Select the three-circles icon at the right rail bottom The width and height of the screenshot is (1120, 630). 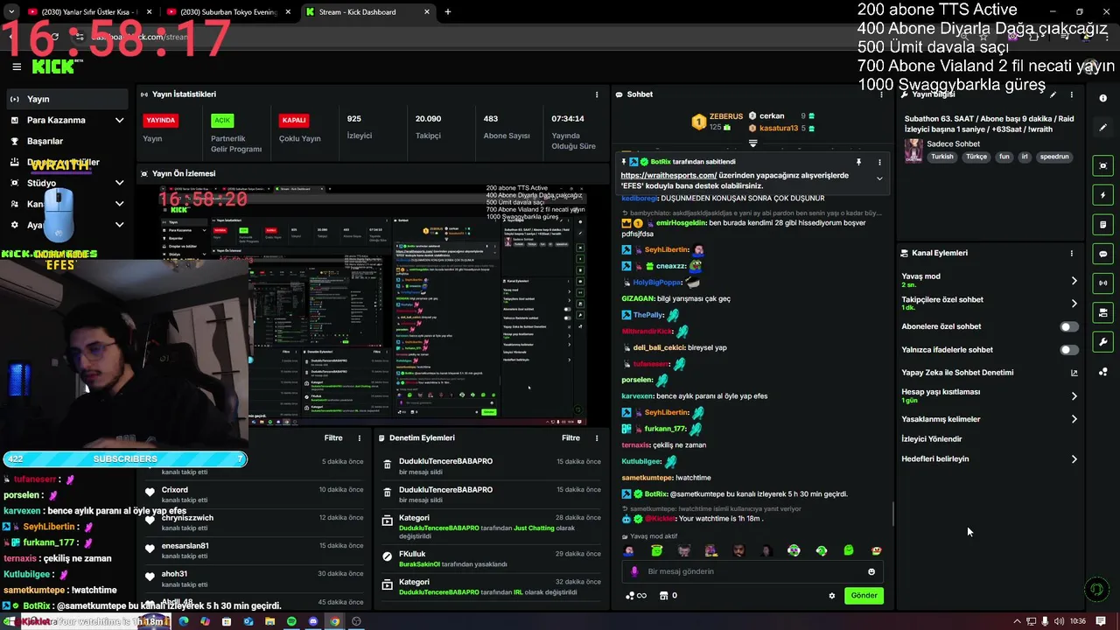[x=1102, y=372]
